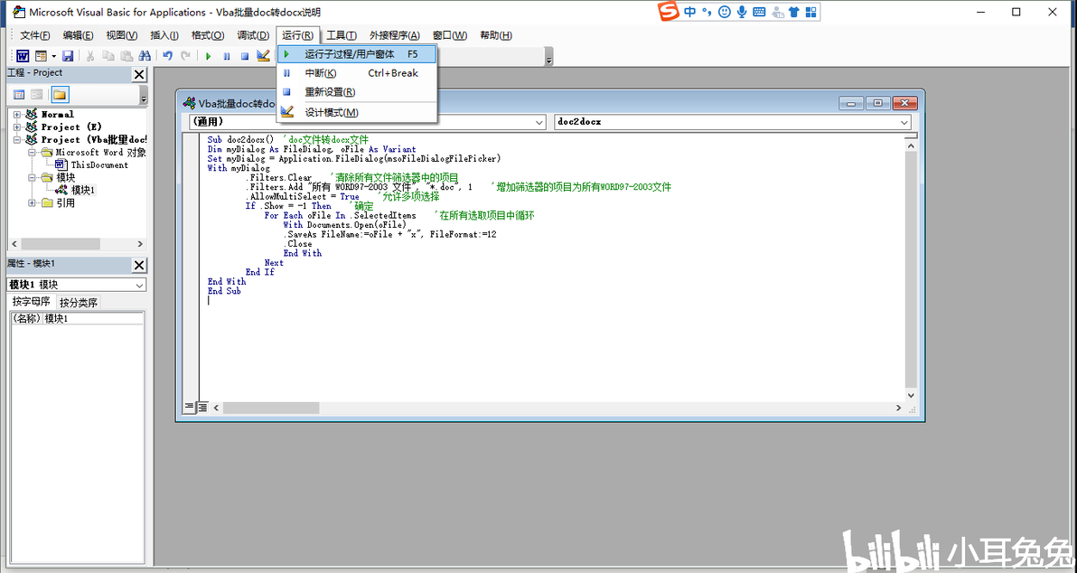This screenshot has height=573, width=1077.
Task: Open the 调试(D) menu
Action: [253, 36]
